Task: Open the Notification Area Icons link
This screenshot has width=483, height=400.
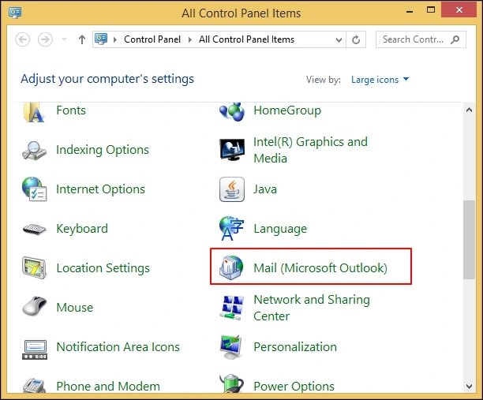Action: 118,346
